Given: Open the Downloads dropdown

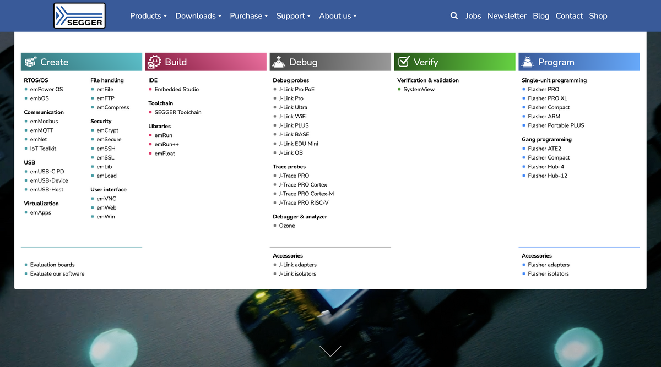Looking at the screenshot, I should [198, 16].
